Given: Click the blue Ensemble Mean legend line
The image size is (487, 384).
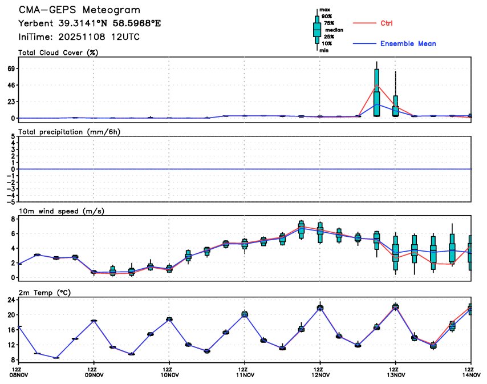Looking at the screenshot, I should [x=366, y=43].
